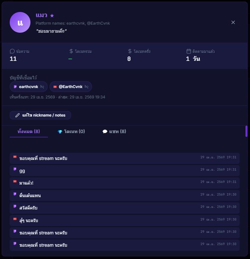
Task: Unlink the earthcvnk Twitch account
Action: coord(42,86)
